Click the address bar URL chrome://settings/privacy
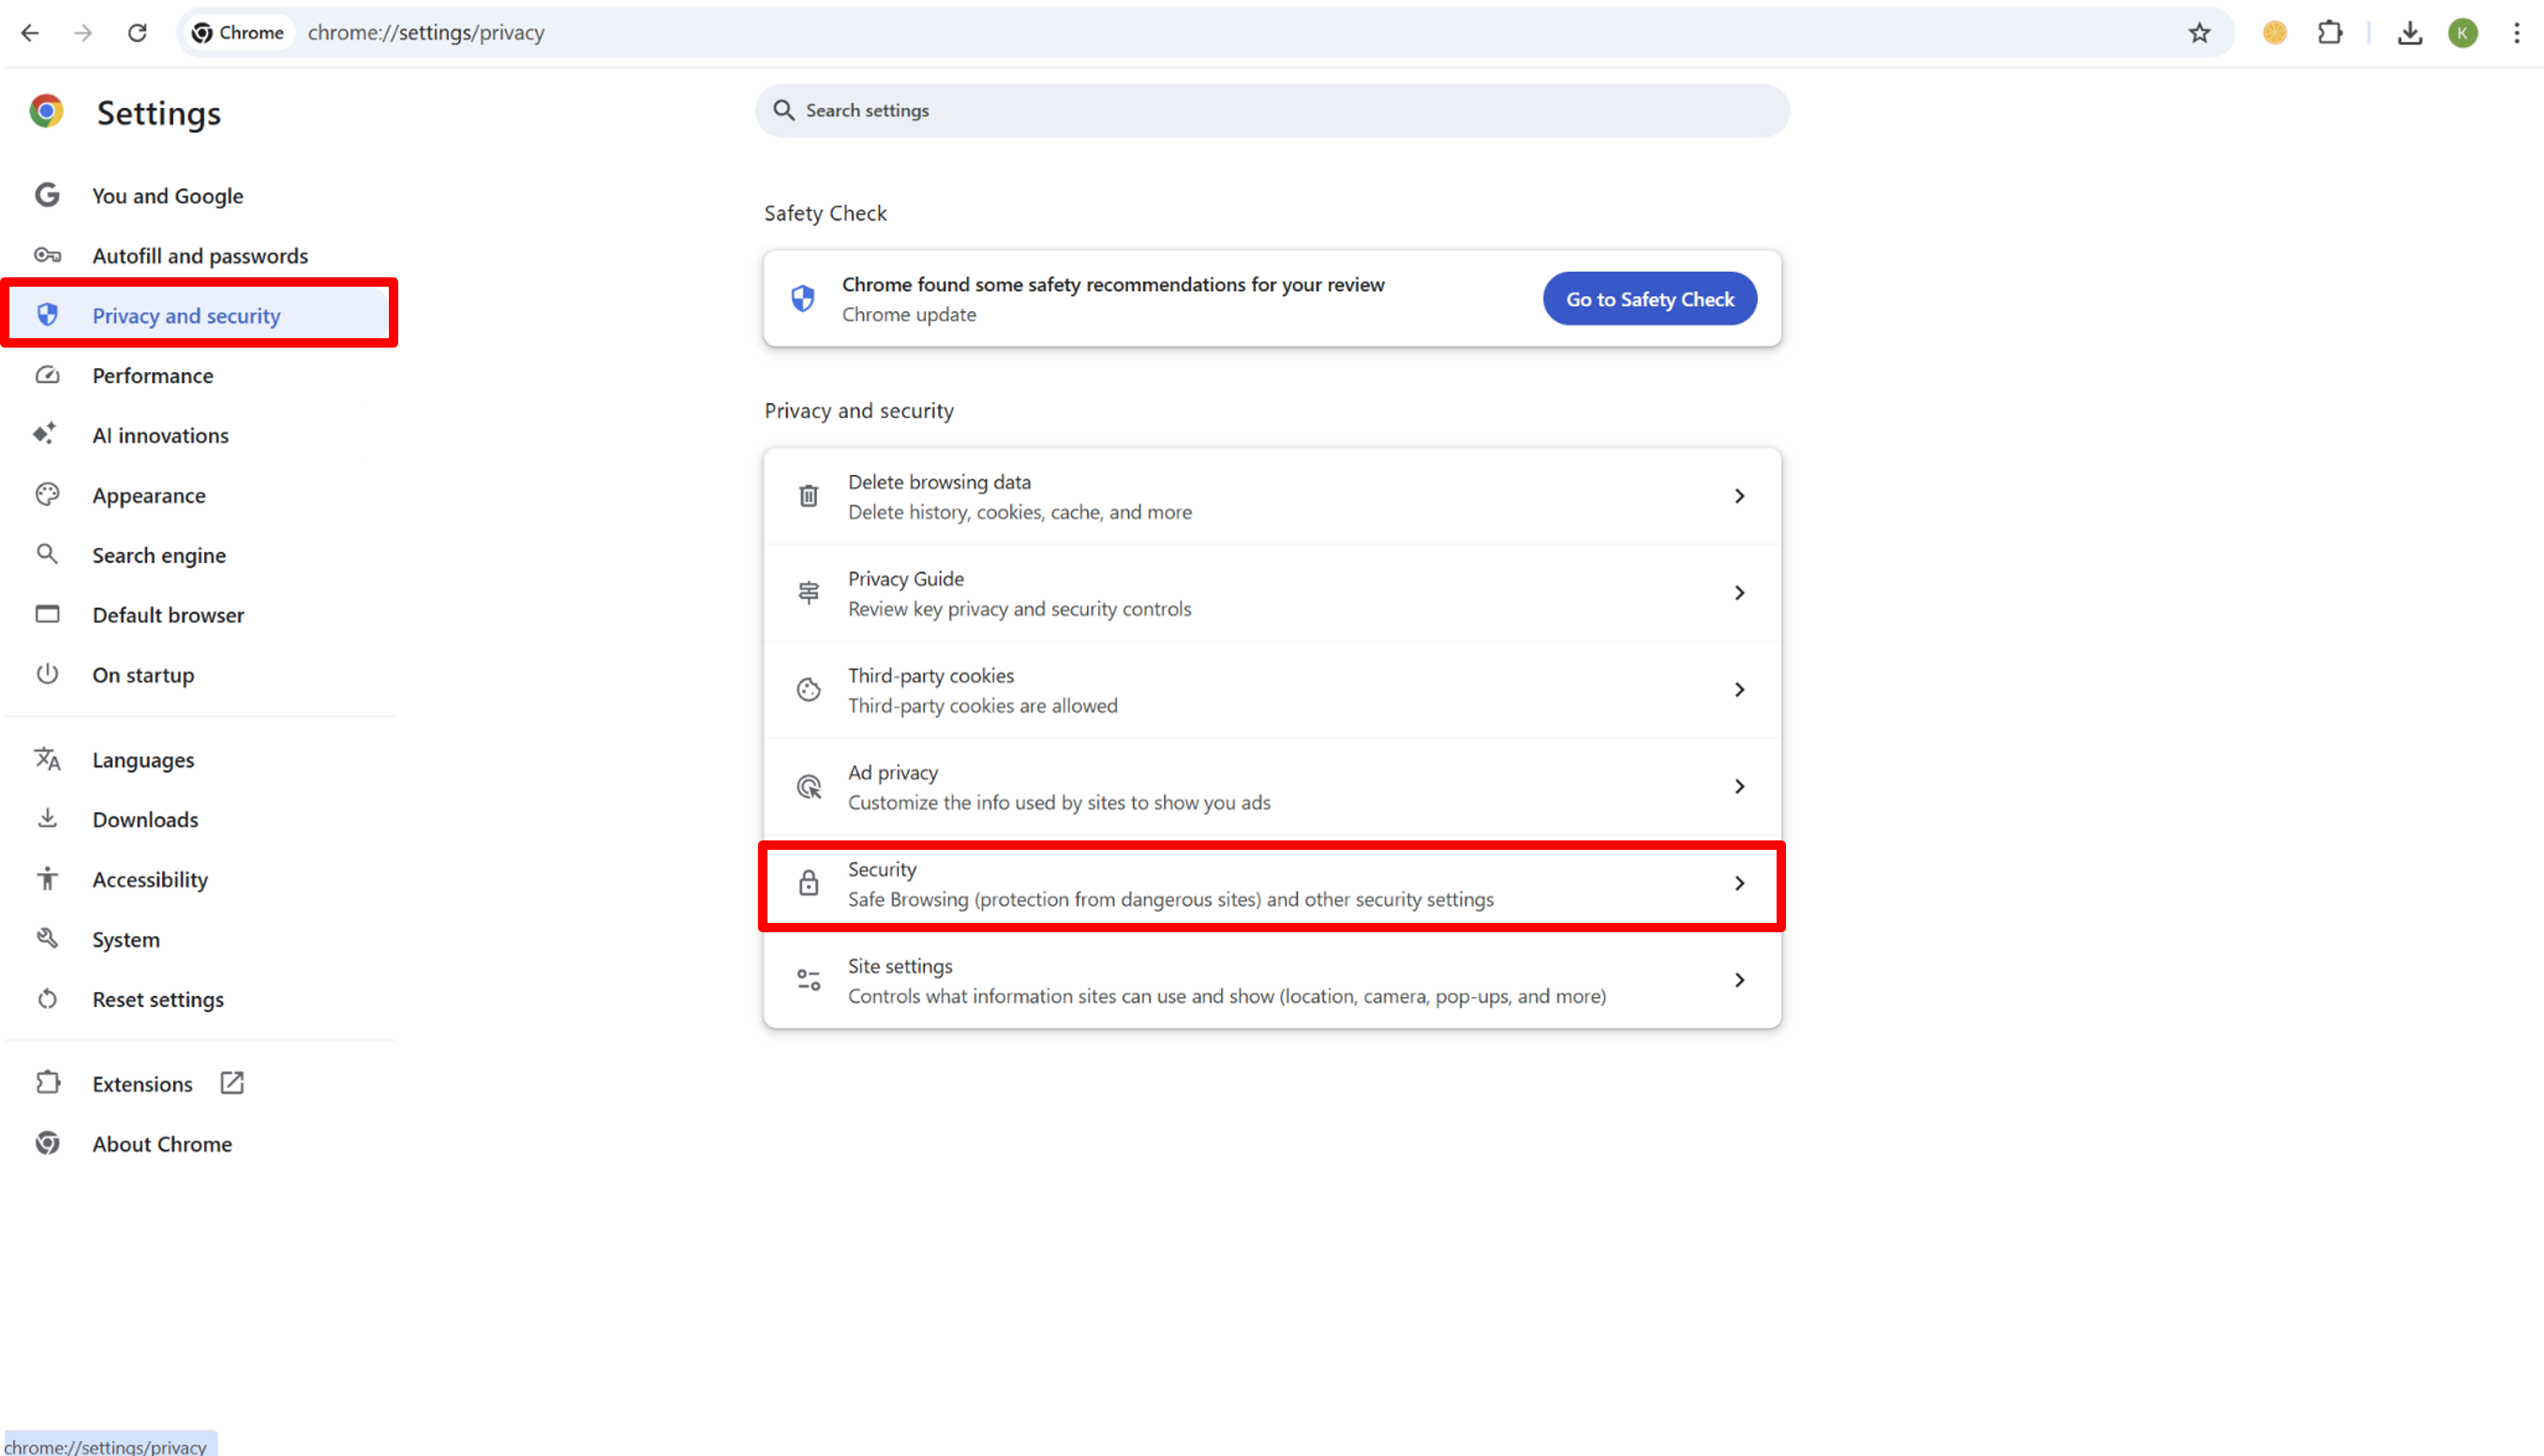Screen dimensions: 2544x1456 coord(426,33)
